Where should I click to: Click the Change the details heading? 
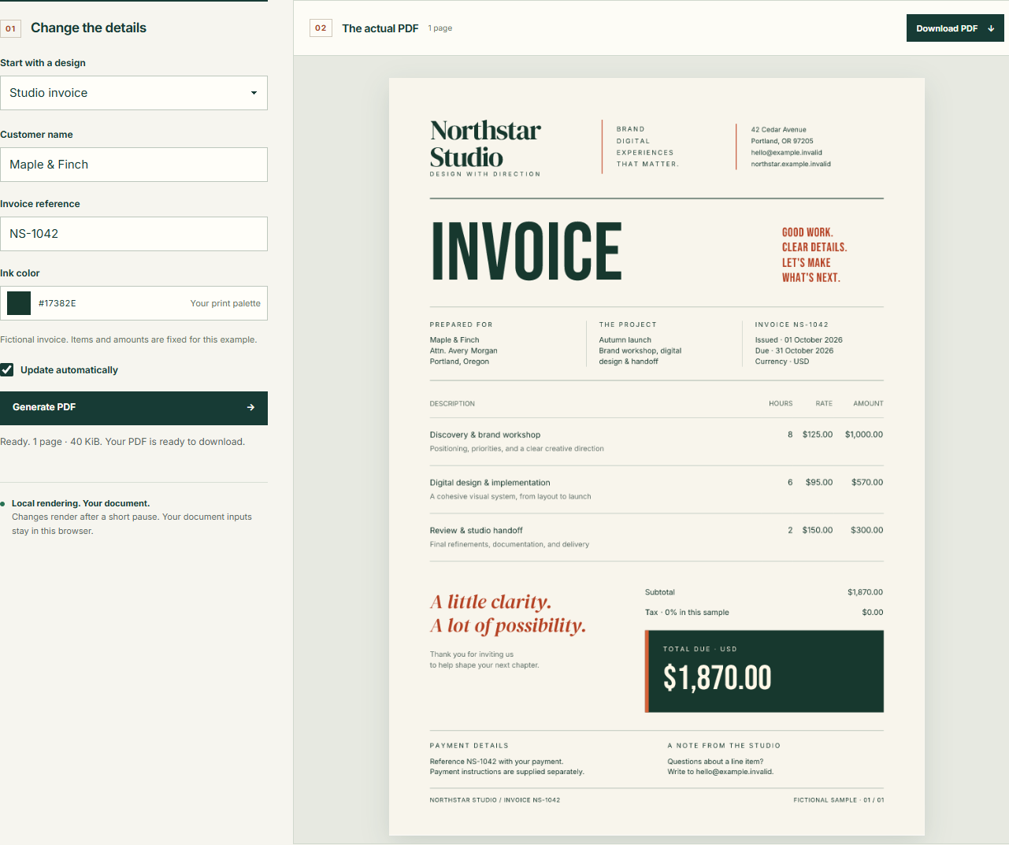88,28
